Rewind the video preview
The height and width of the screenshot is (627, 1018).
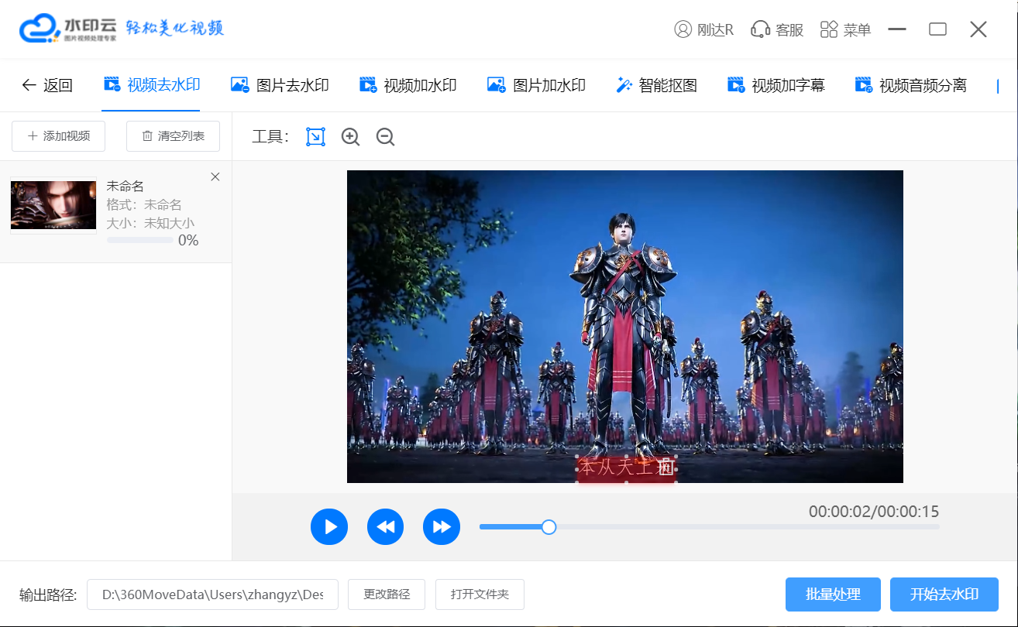point(386,527)
